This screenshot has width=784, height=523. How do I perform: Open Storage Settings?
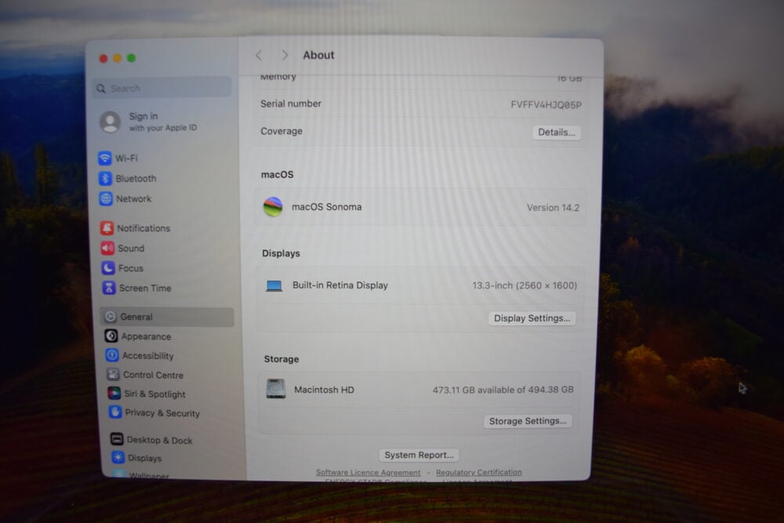528,421
